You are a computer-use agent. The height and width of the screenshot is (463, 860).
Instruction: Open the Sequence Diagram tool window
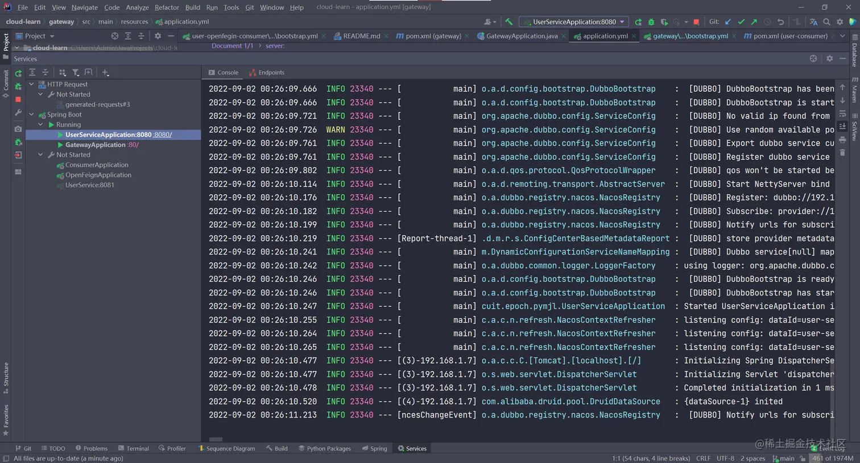coord(226,448)
